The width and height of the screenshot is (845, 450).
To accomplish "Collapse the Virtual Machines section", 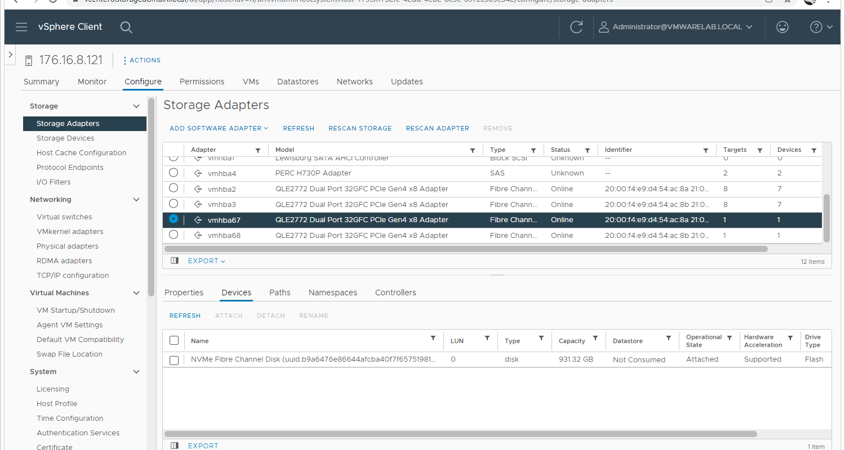I will (136, 293).
